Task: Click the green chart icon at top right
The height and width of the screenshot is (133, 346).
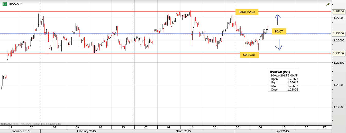Action: (328, 5)
